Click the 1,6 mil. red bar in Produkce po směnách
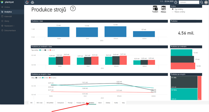 point(183,66)
